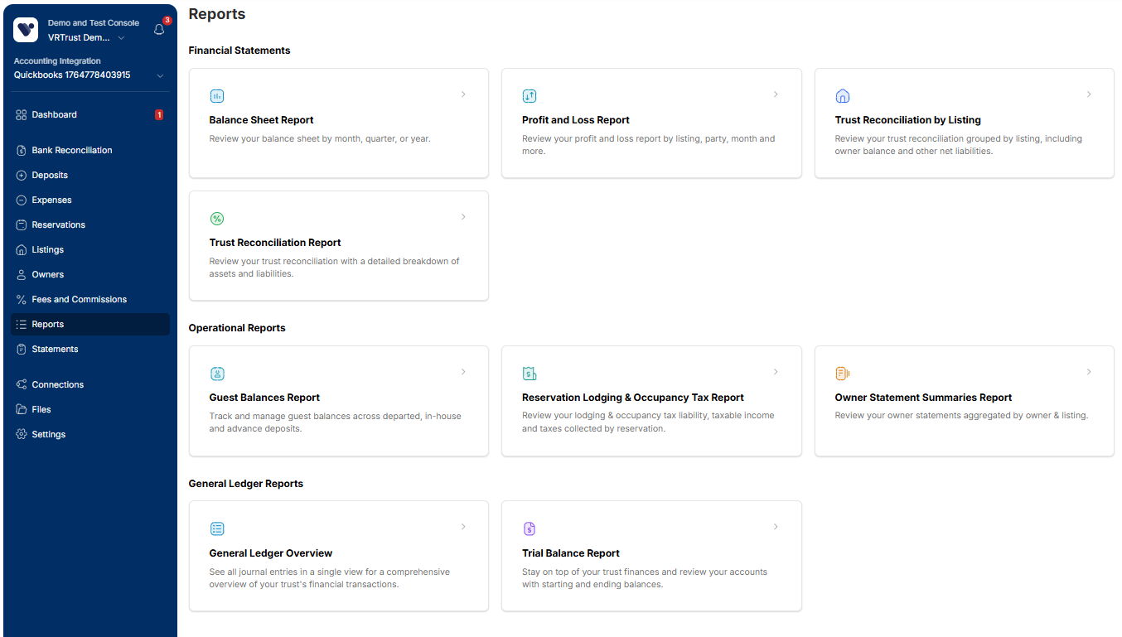The width and height of the screenshot is (1122, 637).
Task: Click the 'Demo and Test Console' text
Action: [94, 23]
